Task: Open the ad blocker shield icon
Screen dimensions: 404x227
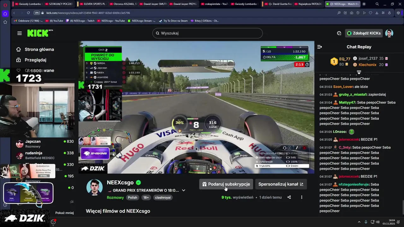Action: click(358, 13)
